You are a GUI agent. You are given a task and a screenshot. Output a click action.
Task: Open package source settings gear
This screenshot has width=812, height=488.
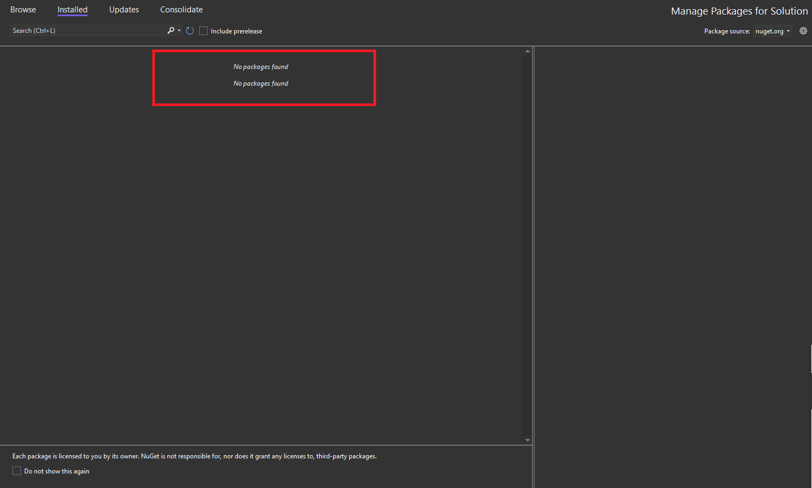click(x=803, y=31)
